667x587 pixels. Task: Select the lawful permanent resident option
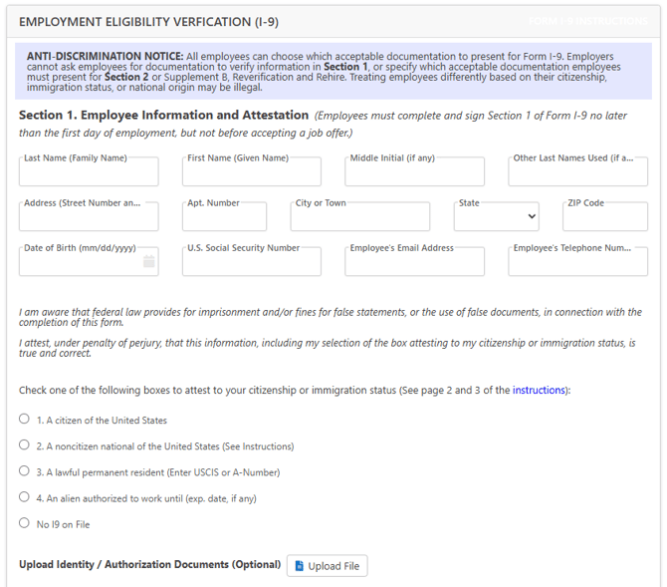coord(25,471)
